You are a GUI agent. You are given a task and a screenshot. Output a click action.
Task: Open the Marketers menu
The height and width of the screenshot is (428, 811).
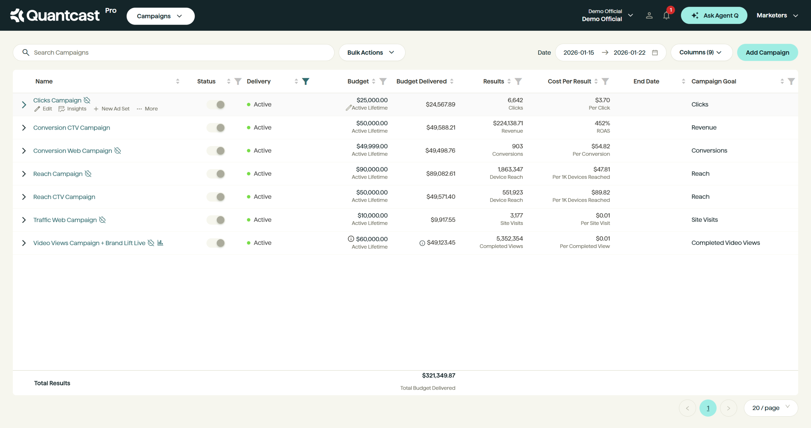click(777, 16)
